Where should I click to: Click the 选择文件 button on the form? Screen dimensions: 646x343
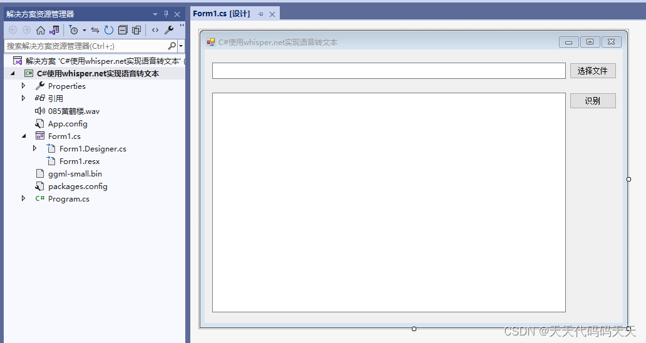(x=593, y=71)
